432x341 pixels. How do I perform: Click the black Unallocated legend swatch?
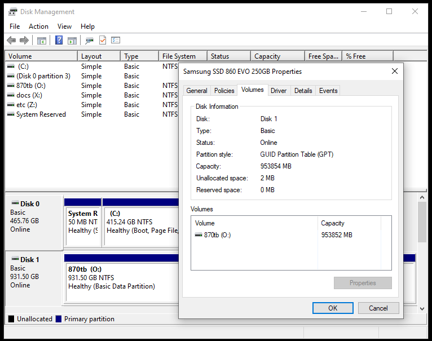tap(11, 318)
